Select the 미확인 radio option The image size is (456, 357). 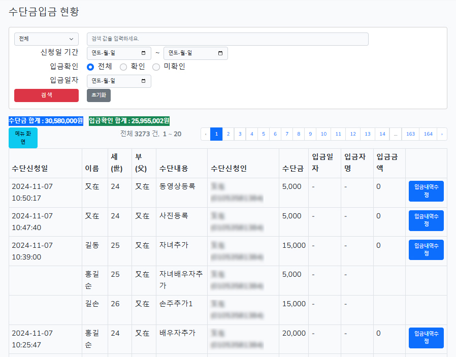(x=156, y=67)
